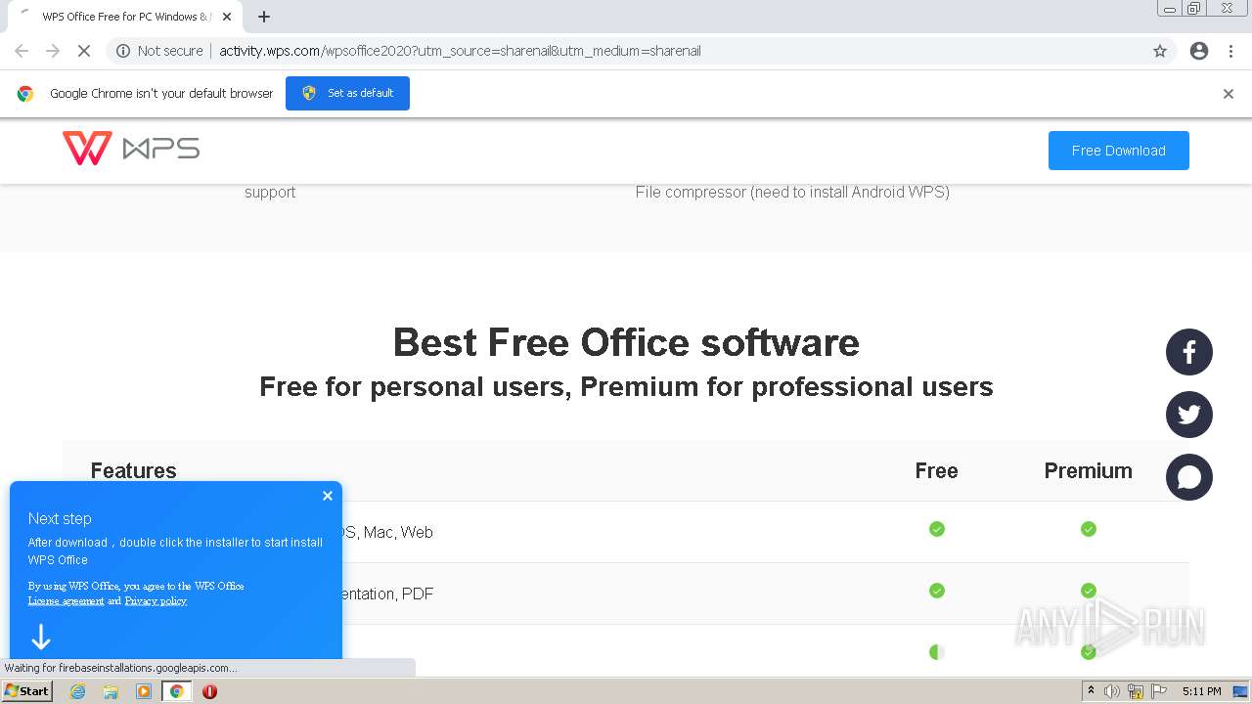The image size is (1252, 704).
Task: Close the Next step popup
Action: tap(328, 496)
